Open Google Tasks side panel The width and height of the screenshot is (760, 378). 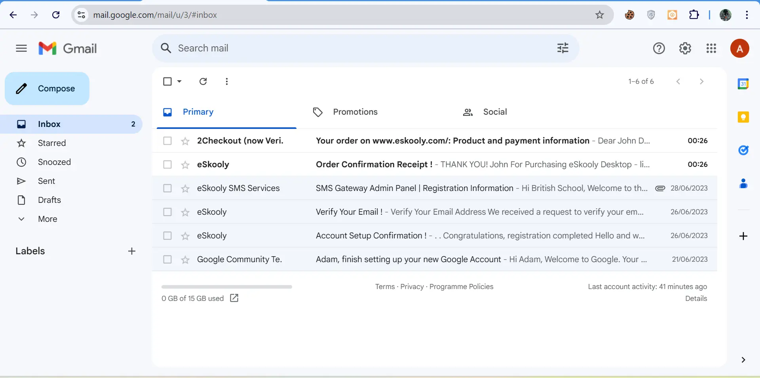pos(743,150)
